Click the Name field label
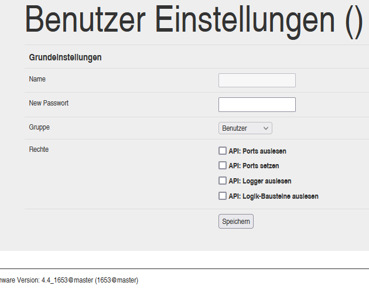 pos(37,79)
